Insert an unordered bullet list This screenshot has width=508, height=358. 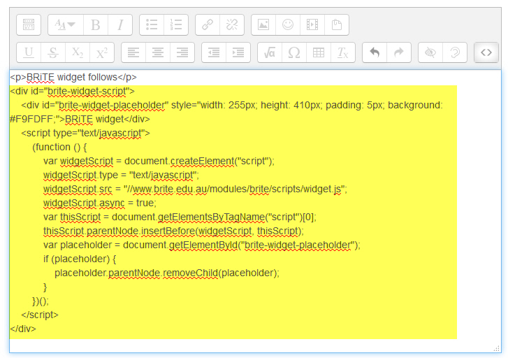152,24
